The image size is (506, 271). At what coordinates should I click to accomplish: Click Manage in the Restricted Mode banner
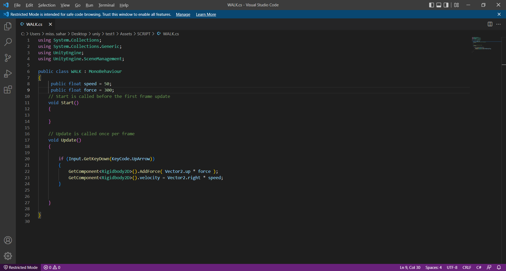click(183, 14)
